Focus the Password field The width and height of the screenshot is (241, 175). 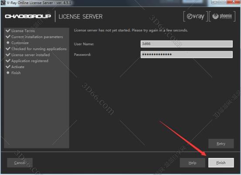coord(187,55)
